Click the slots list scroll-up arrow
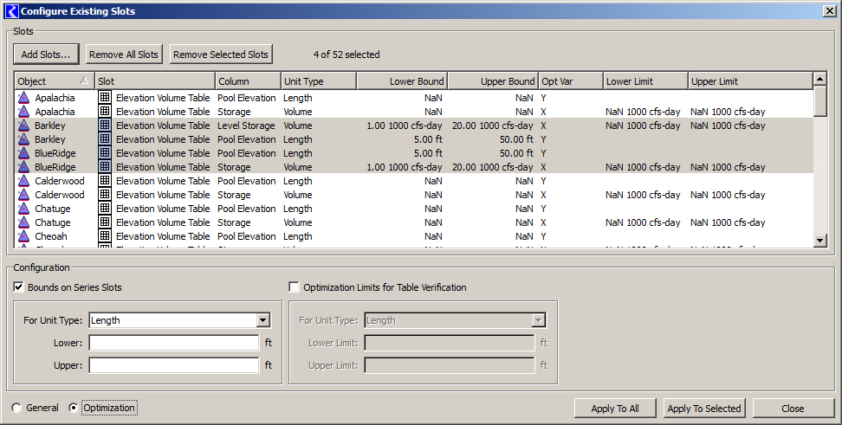The image size is (842, 425). tap(820, 80)
